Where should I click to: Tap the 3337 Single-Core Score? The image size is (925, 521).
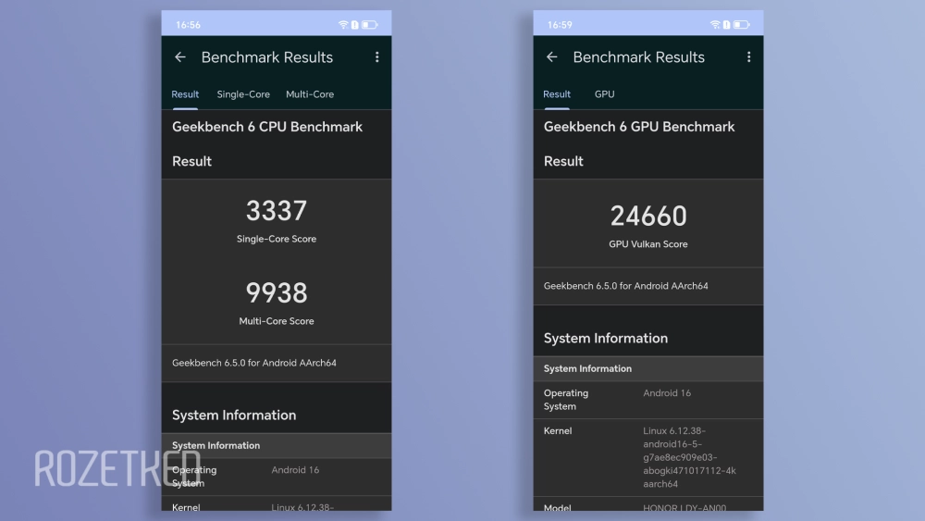coord(277,212)
